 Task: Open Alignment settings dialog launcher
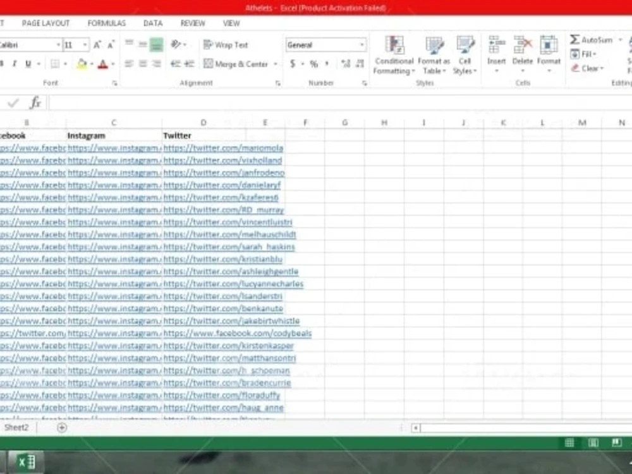point(277,83)
